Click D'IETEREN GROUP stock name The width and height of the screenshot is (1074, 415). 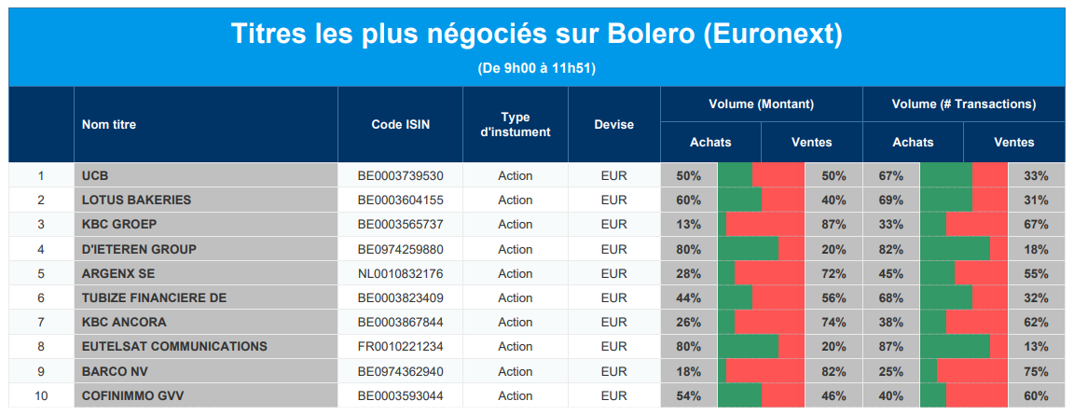click(139, 249)
